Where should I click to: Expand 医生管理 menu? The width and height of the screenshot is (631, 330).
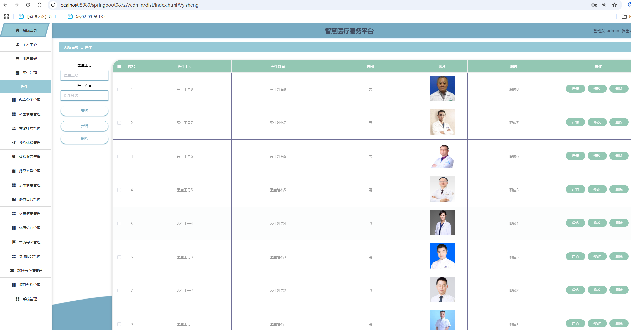[x=26, y=73]
